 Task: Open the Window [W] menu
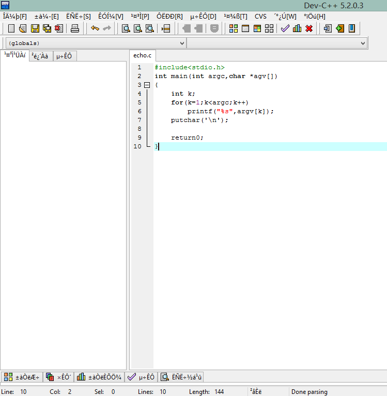click(x=285, y=17)
